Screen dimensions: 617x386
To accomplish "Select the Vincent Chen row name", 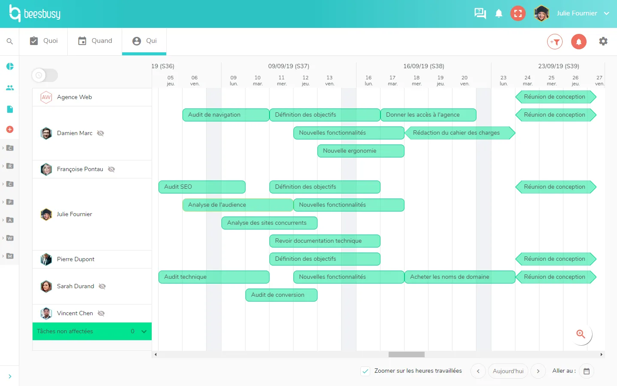I will click(75, 314).
